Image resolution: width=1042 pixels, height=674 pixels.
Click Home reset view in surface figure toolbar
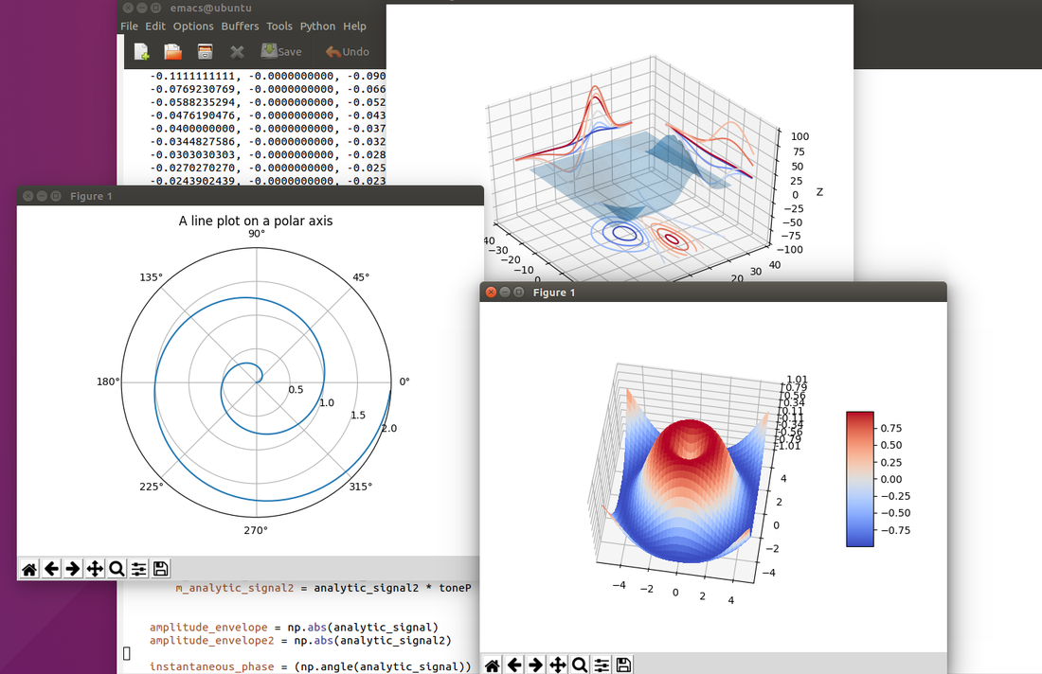[493, 665]
